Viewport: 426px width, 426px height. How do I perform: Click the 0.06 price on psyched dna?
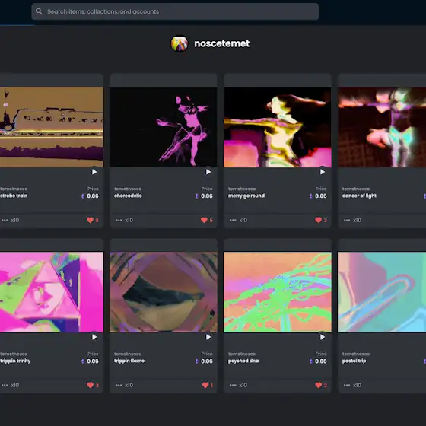(321, 361)
